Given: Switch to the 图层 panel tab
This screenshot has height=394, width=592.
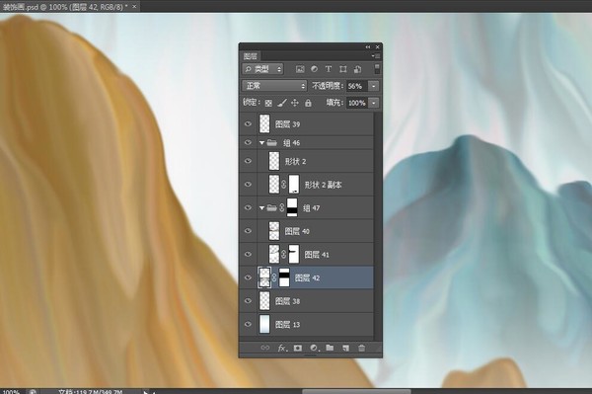Looking at the screenshot, I should pos(251,56).
